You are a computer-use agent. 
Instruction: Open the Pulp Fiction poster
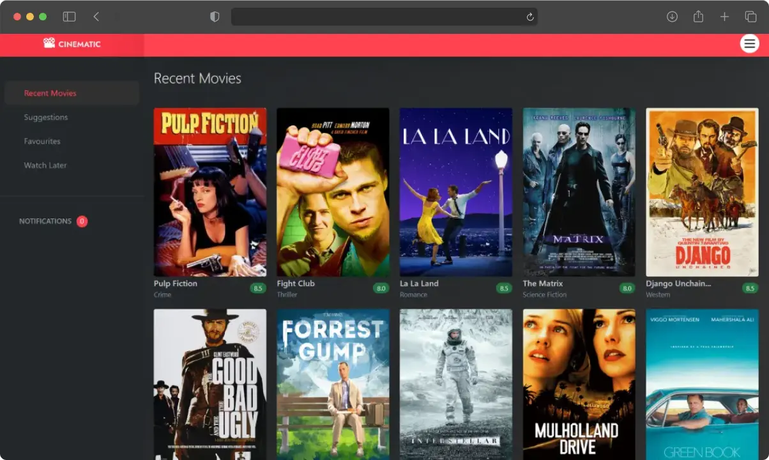(210, 192)
